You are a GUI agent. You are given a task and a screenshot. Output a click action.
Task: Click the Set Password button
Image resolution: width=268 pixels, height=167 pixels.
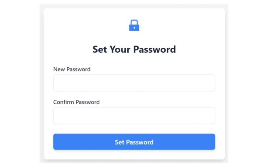[x=134, y=142]
